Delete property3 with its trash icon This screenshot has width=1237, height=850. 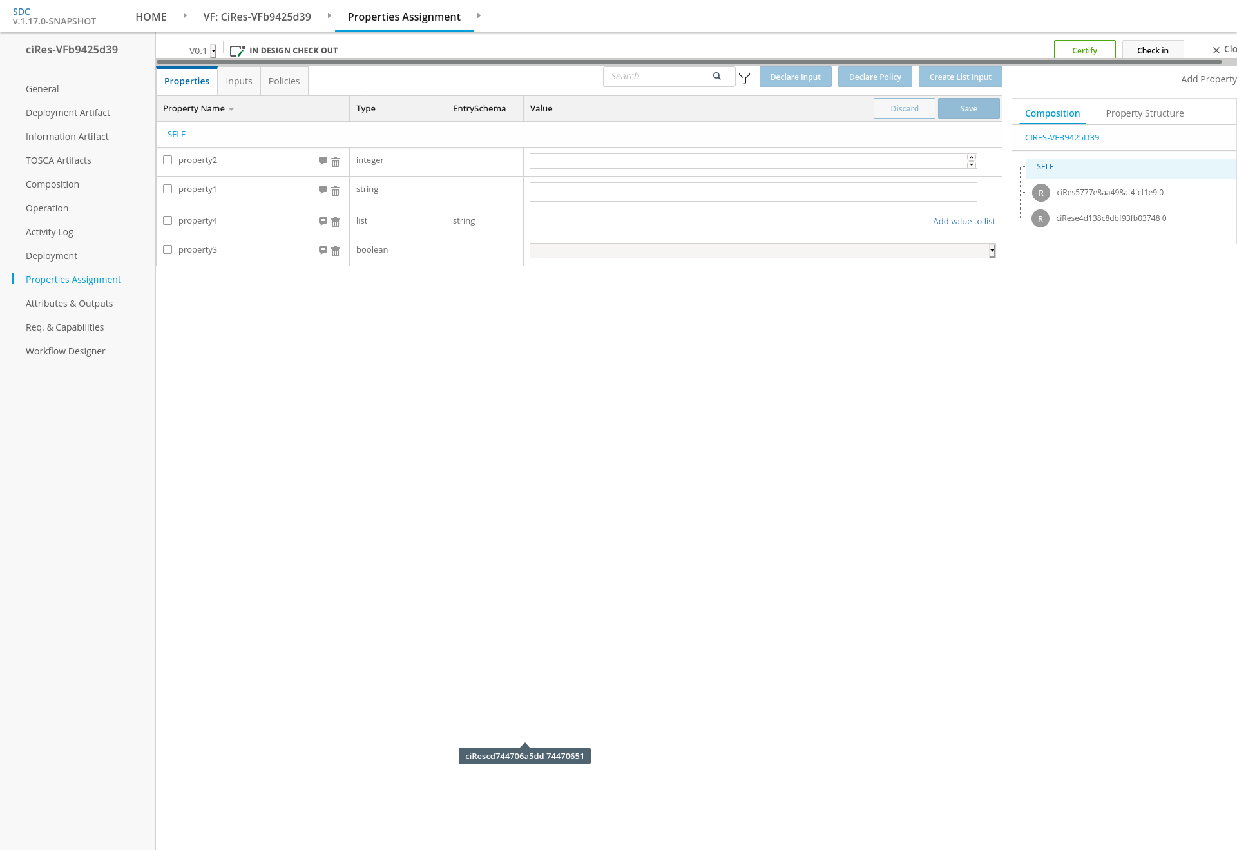click(x=335, y=251)
